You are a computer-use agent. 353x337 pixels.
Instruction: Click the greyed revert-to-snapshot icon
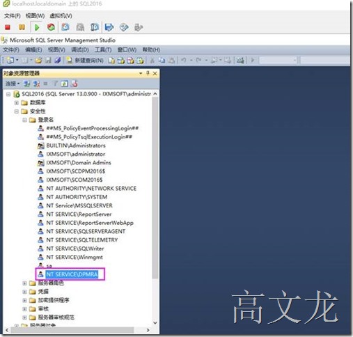[x=80, y=27]
